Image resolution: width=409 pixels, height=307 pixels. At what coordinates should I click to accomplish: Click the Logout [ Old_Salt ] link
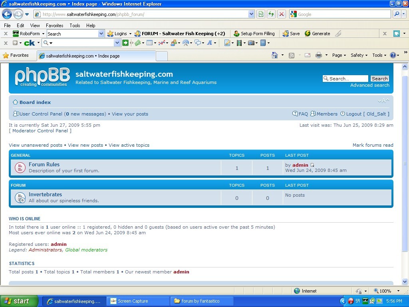tap(365, 114)
